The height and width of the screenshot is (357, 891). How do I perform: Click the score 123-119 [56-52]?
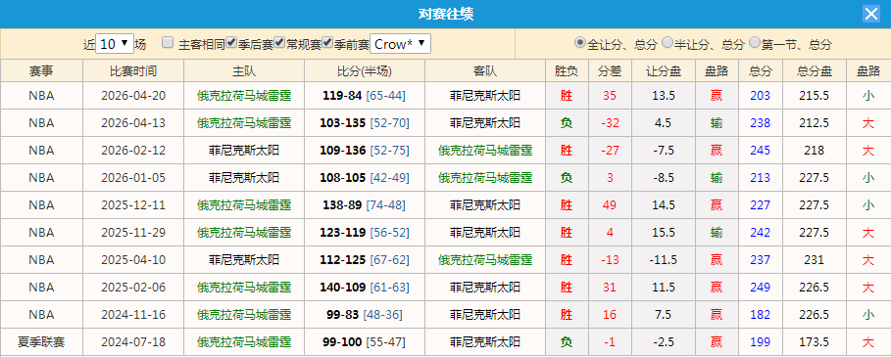point(365,233)
